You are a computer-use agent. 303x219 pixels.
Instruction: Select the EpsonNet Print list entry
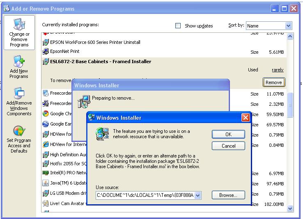point(164,51)
